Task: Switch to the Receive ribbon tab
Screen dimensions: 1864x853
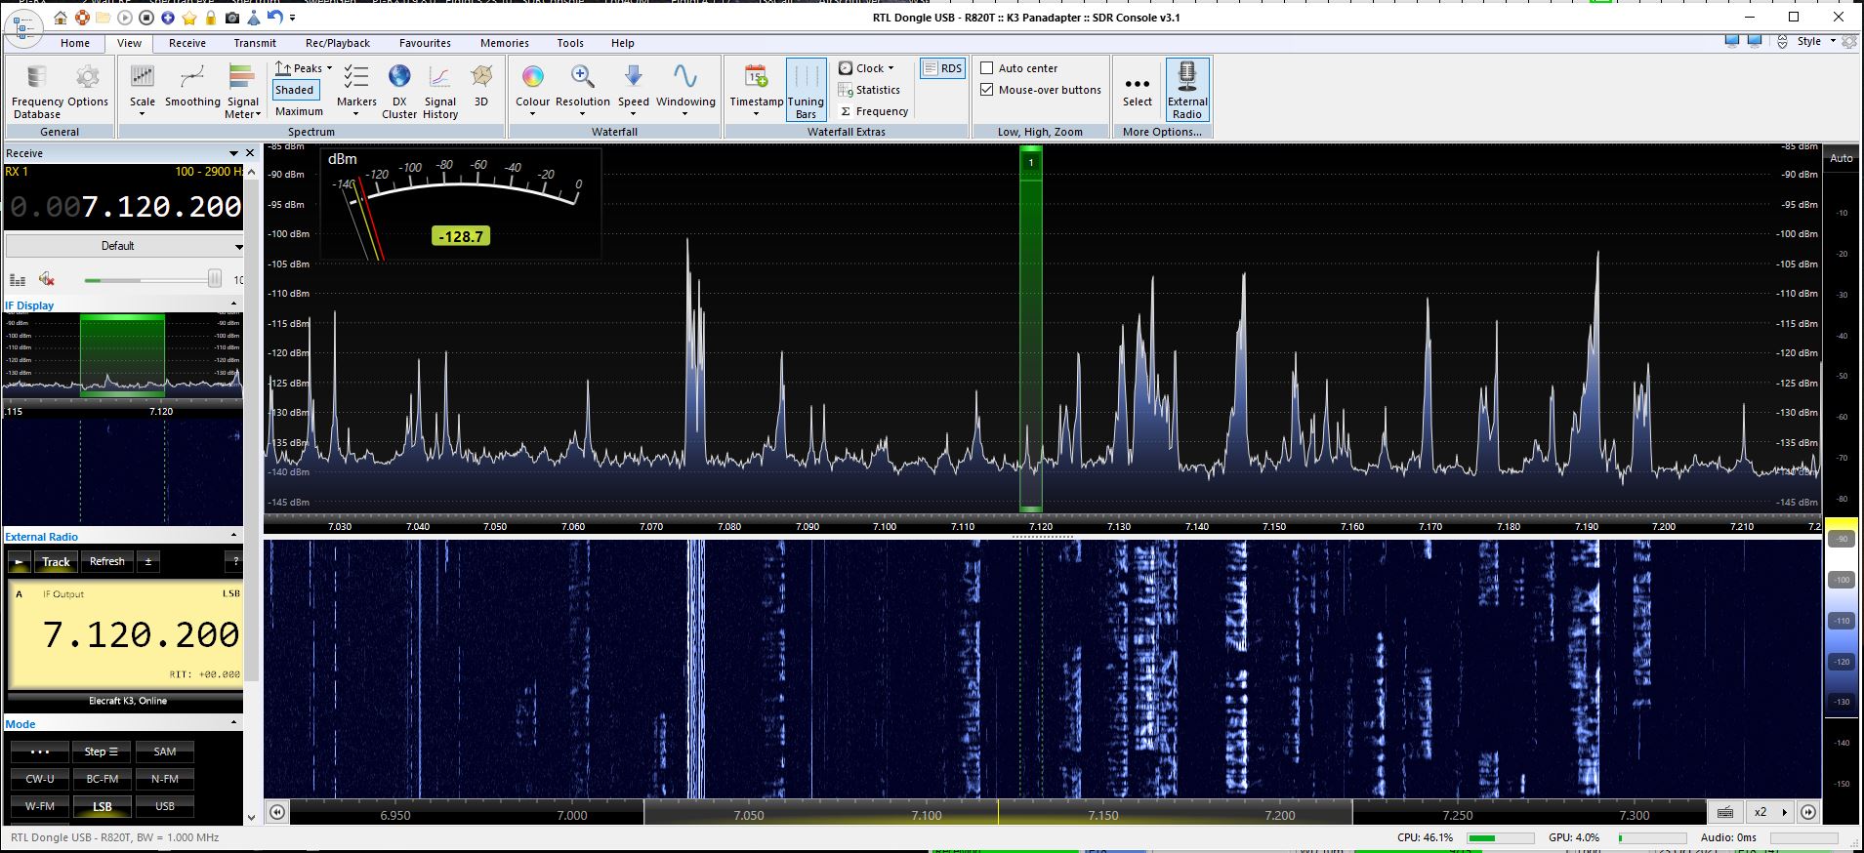Action: coord(186,43)
